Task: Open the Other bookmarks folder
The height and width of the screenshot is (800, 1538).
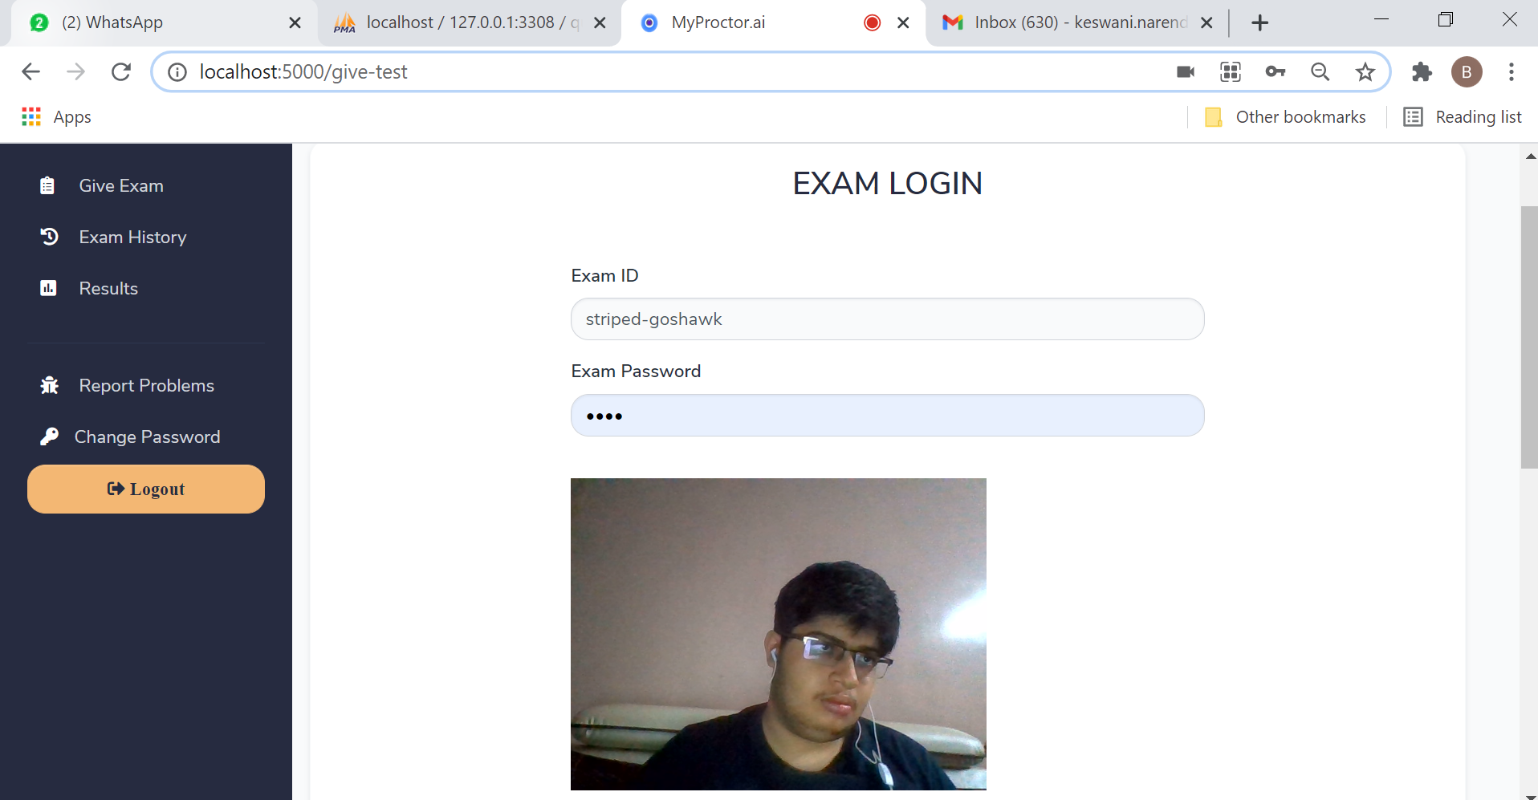Action: (x=1286, y=117)
